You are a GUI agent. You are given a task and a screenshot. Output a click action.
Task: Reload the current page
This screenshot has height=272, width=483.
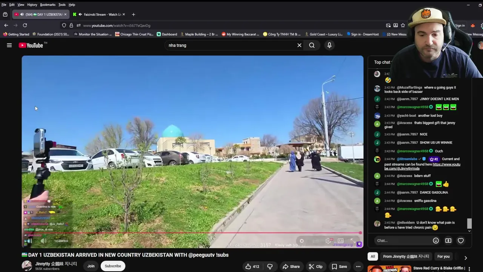click(x=25, y=25)
